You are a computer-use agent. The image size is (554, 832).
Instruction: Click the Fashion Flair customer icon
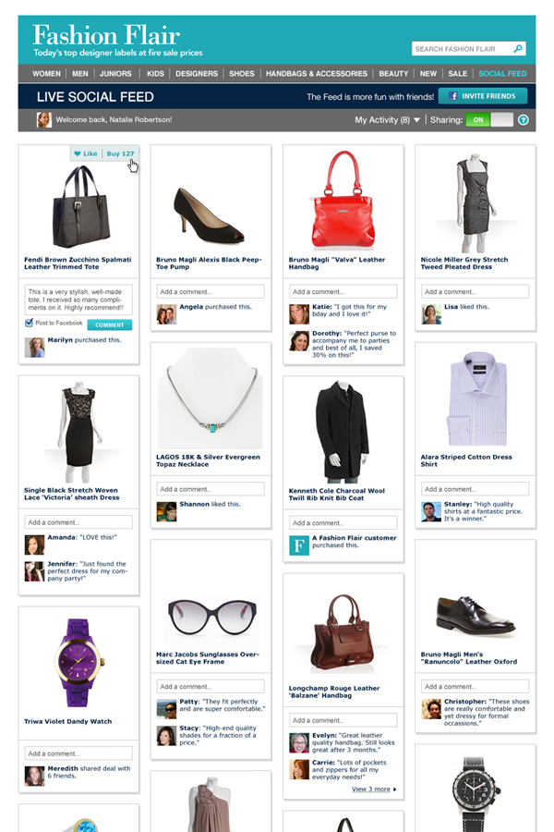pos(298,545)
